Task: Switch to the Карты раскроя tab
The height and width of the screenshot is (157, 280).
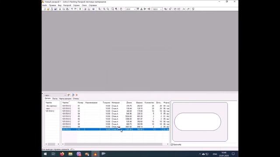Action: [65, 99]
